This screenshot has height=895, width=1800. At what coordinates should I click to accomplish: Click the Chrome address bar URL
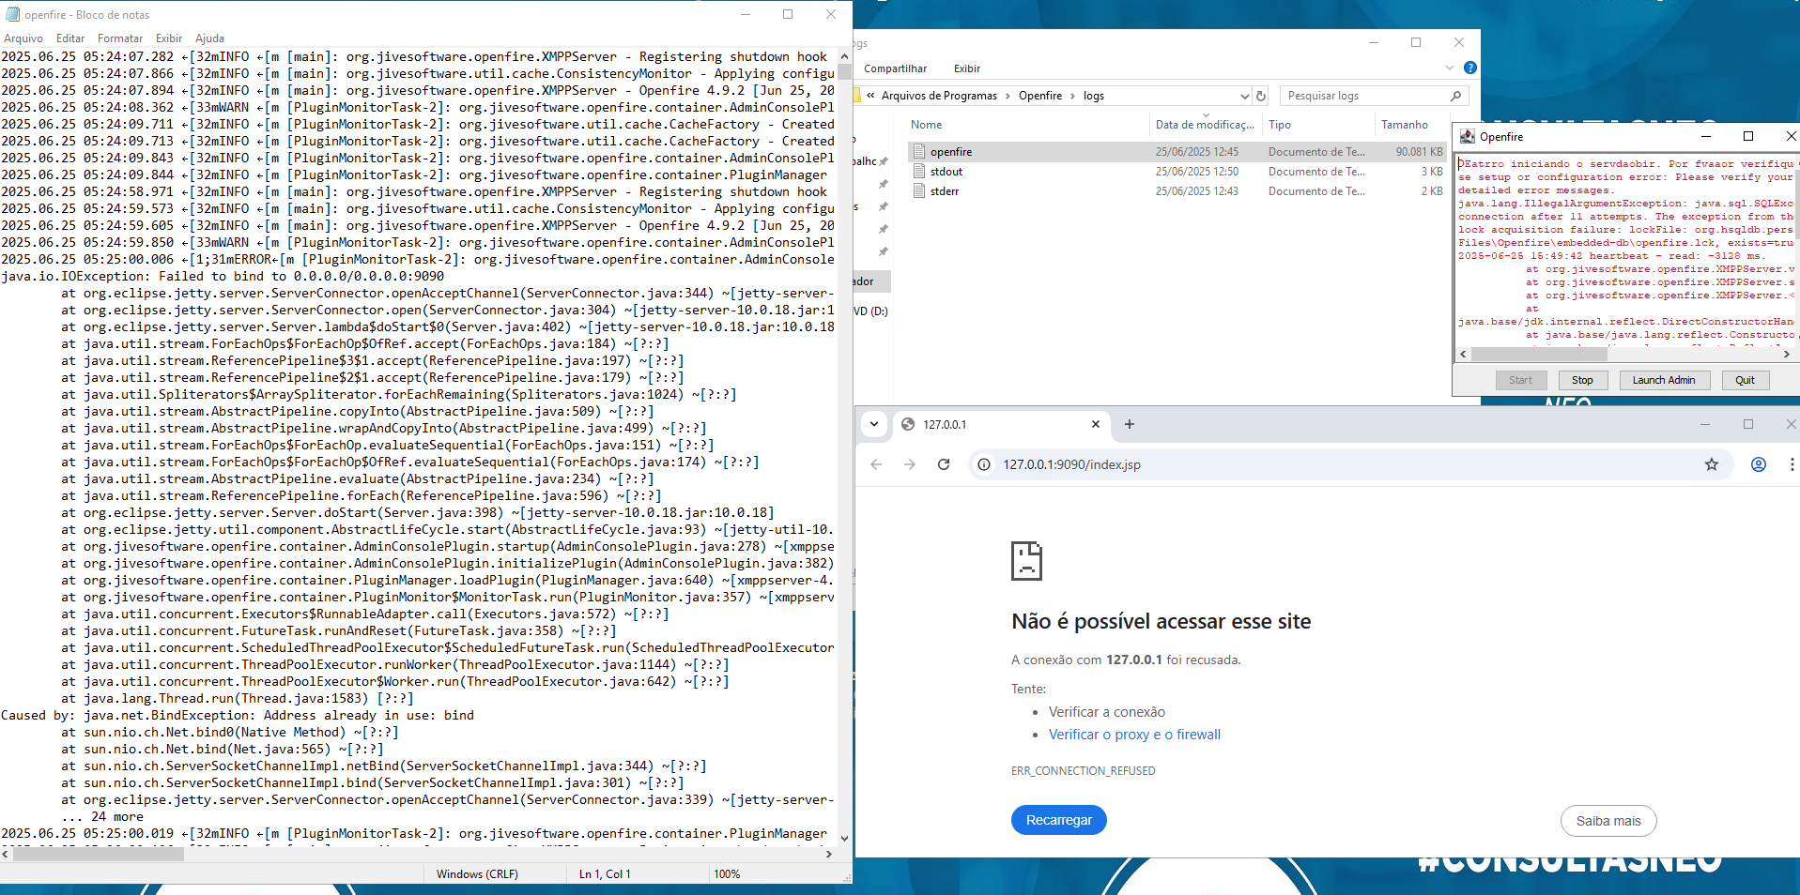(1071, 464)
